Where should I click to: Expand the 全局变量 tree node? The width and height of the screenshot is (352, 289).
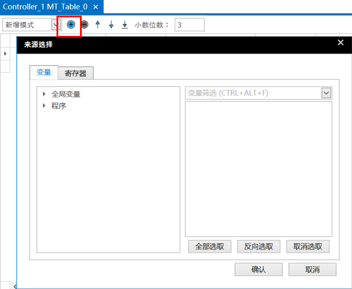click(44, 94)
